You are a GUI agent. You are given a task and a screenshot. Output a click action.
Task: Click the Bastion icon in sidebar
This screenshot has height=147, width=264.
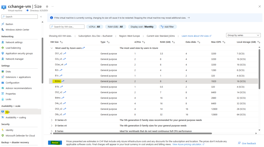[x=3, y=24]
